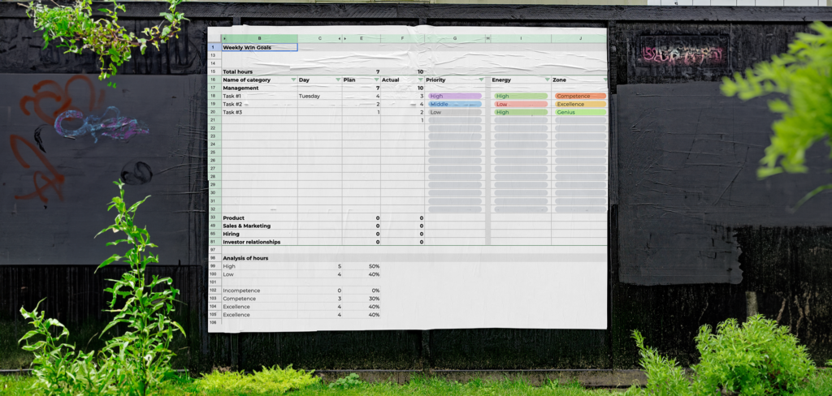The image size is (832, 396).
Task: Open Task #3 Priority chip showing Low
Action: pos(455,112)
